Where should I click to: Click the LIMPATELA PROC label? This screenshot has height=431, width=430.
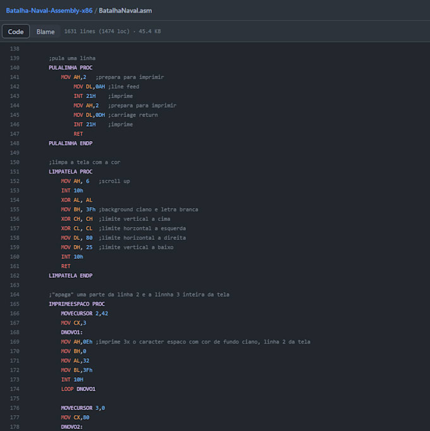pyautogui.click(x=70, y=172)
